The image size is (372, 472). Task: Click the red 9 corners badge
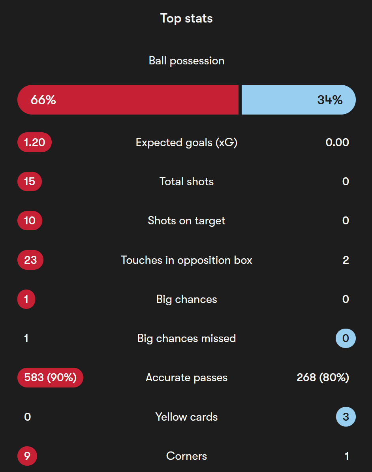click(27, 456)
